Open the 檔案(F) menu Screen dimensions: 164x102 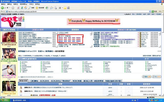coord(3,4)
